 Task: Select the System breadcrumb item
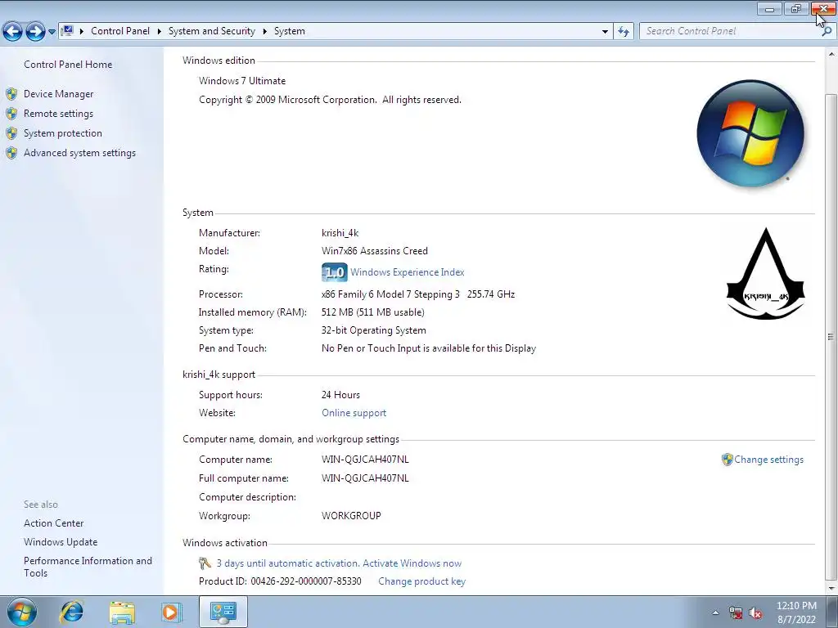point(289,31)
